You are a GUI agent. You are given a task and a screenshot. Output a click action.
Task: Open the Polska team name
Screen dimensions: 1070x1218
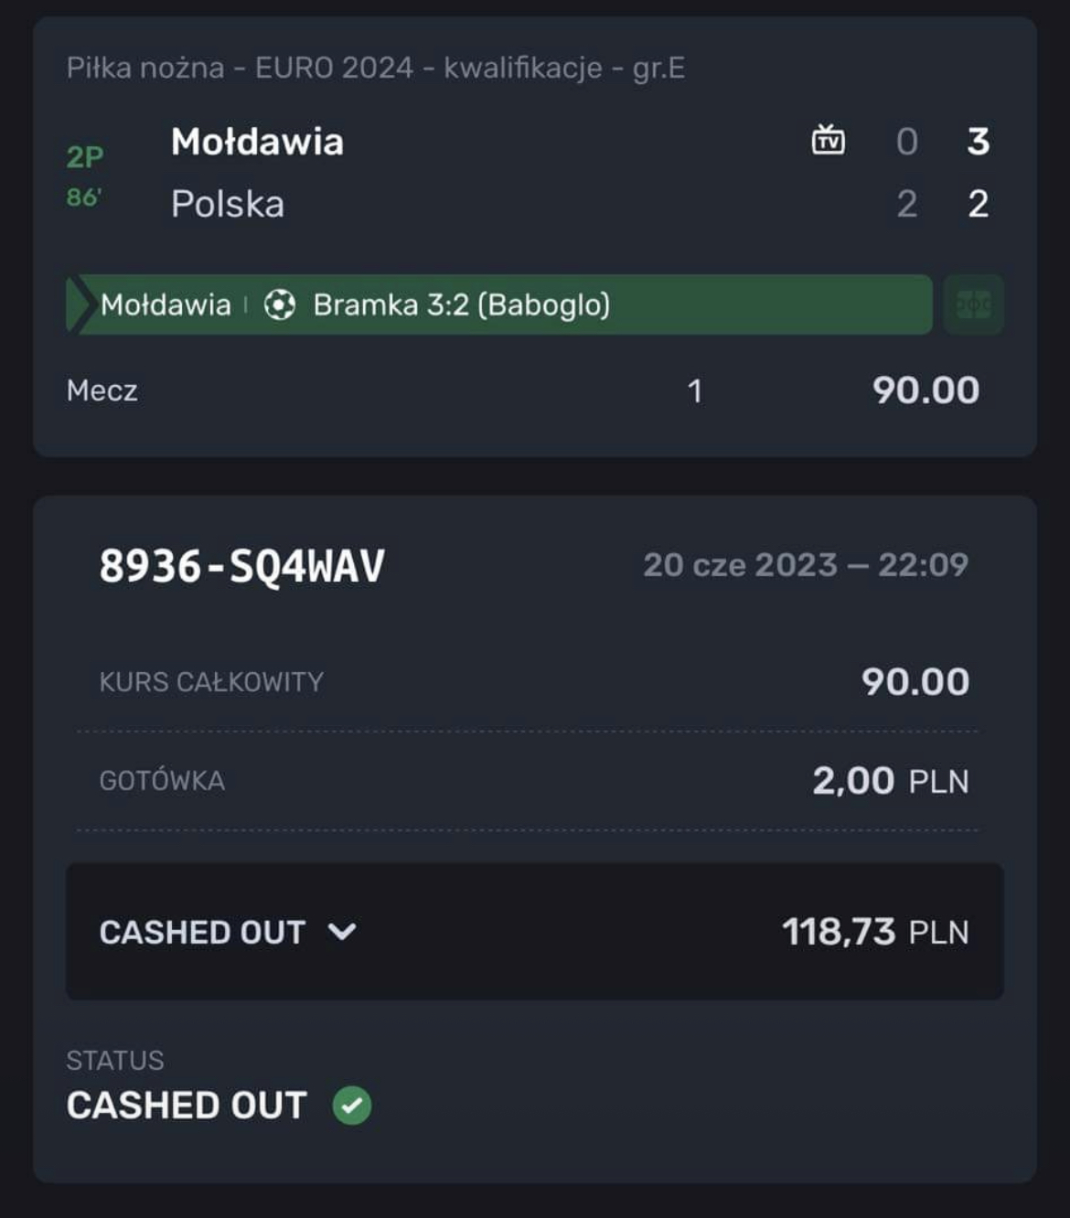point(228,204)
